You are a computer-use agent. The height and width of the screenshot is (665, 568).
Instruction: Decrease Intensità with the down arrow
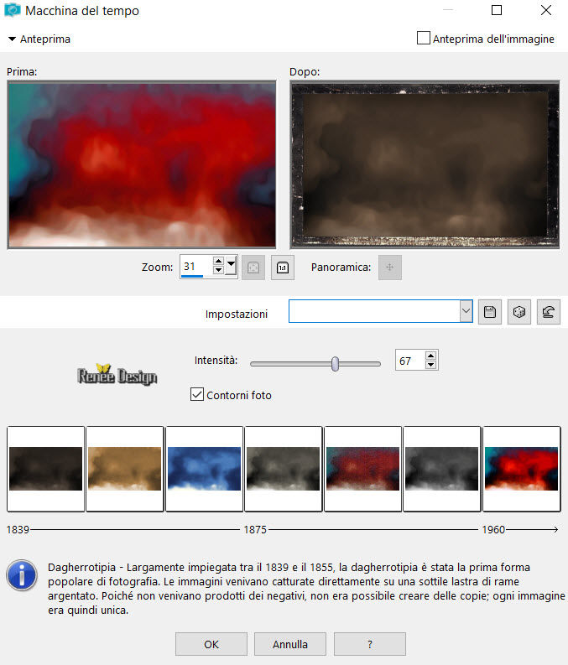point(431,365)
